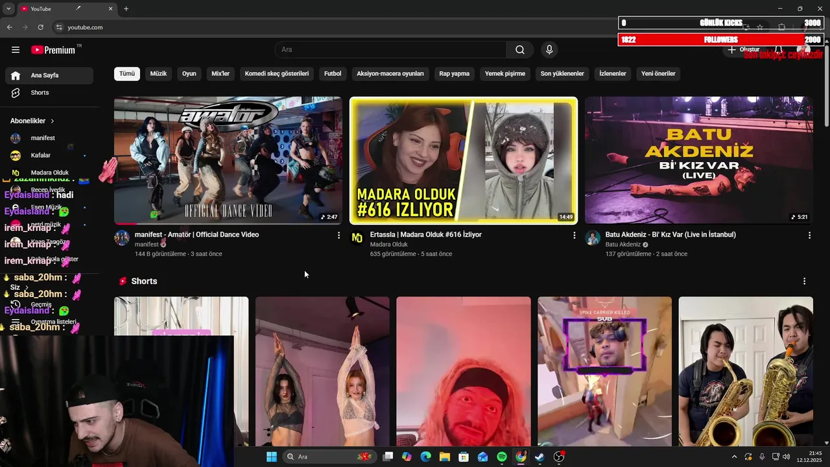Open File Explorer from the taskbar
Viewport: 830px width, 467px height.
pos(445,457)
